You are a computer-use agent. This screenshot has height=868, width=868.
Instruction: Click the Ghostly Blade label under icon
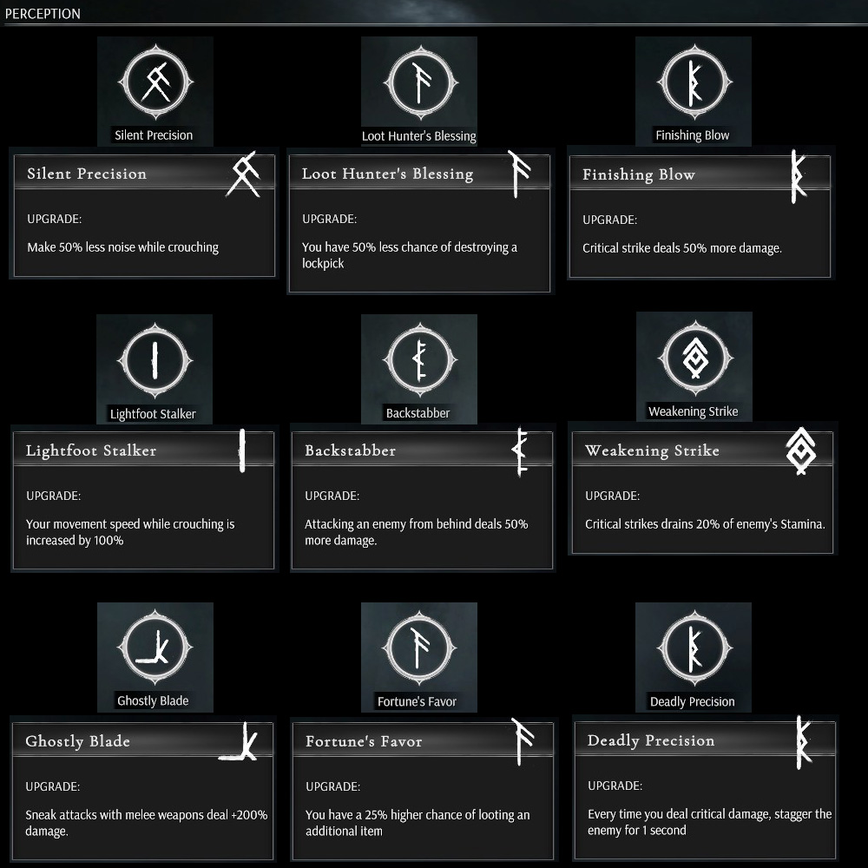pos(153,700)
